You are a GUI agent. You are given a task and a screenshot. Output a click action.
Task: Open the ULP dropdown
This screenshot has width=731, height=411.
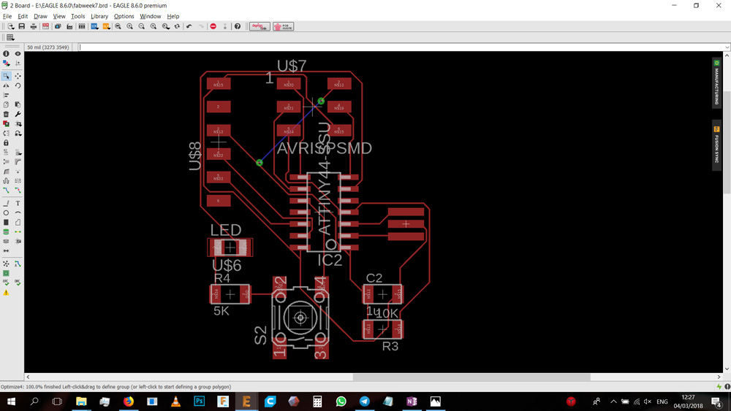(106, 26)
